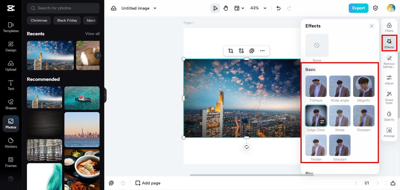Open the layout view dropdown
400x190 pixels.
click(239, 8)
